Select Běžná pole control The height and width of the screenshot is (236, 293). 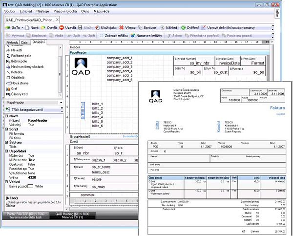[17, 61]
